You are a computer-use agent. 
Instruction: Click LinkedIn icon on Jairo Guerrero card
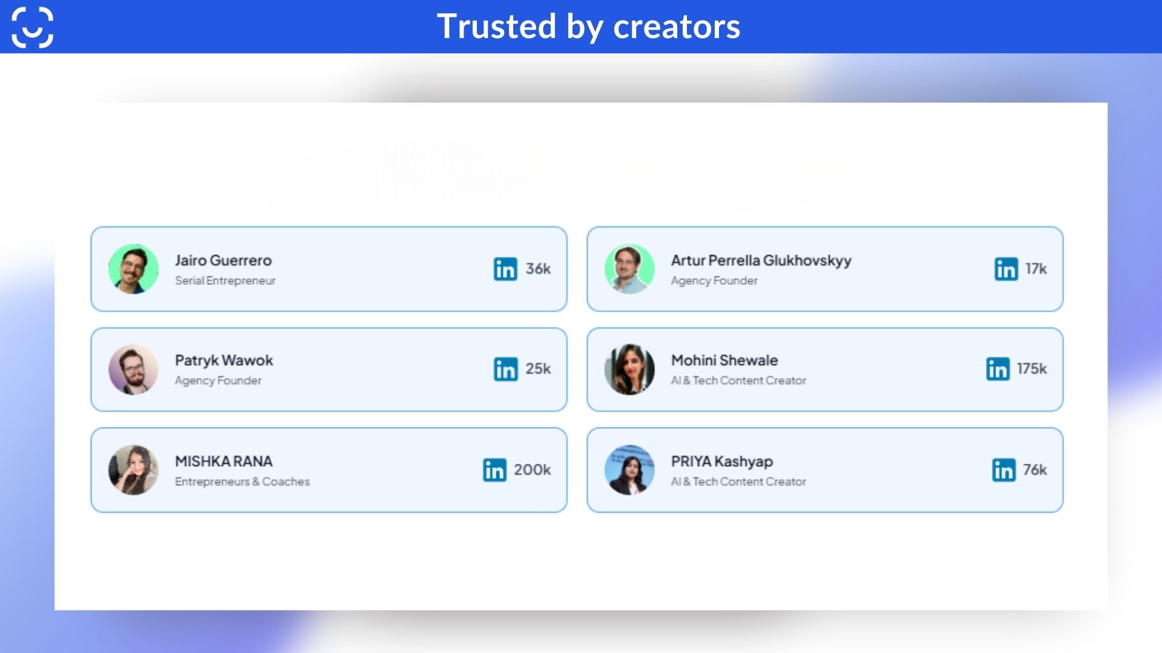(505, 269)
